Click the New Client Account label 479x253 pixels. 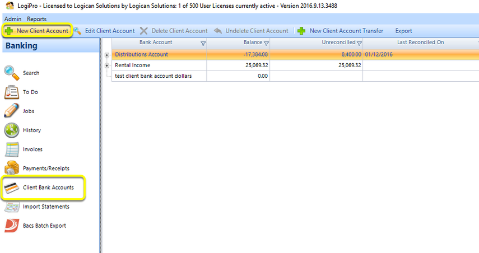(43, 31)
